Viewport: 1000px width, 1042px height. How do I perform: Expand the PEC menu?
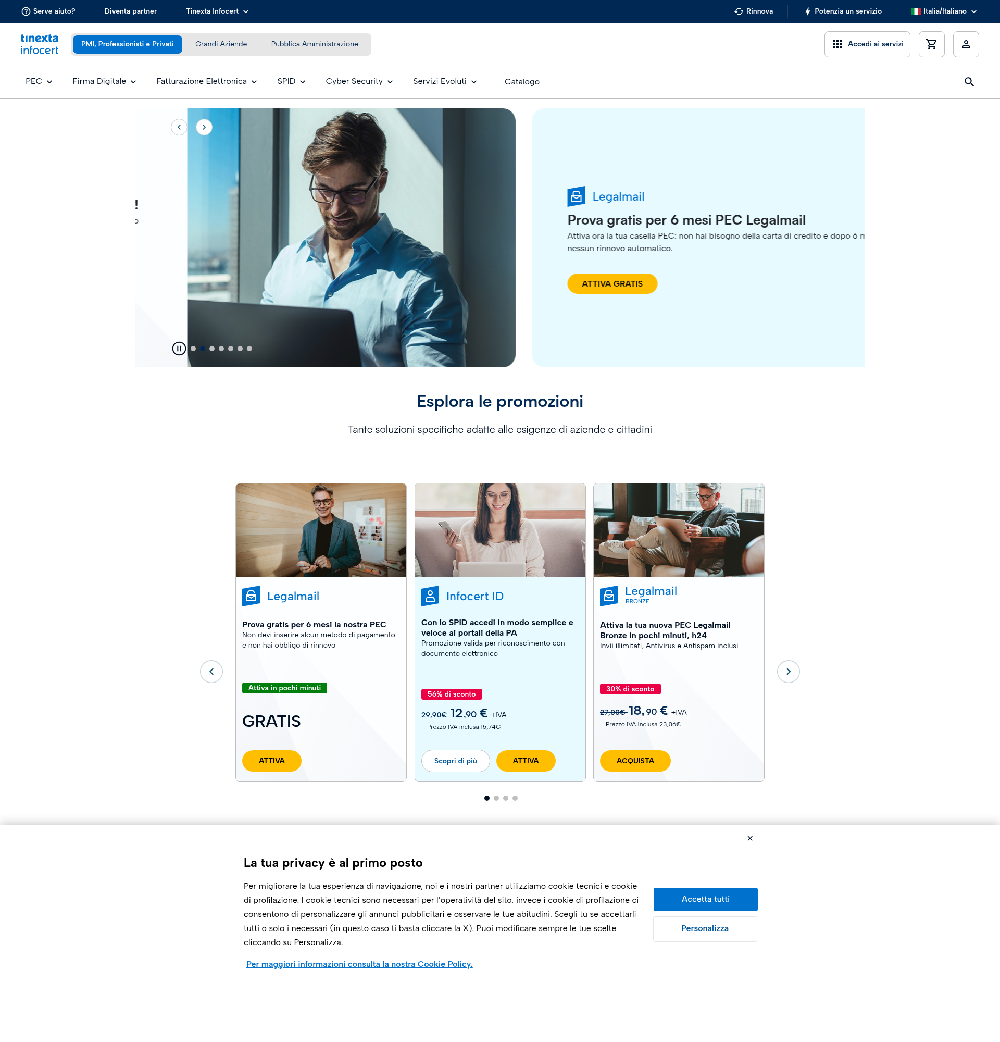pos(39,81)
